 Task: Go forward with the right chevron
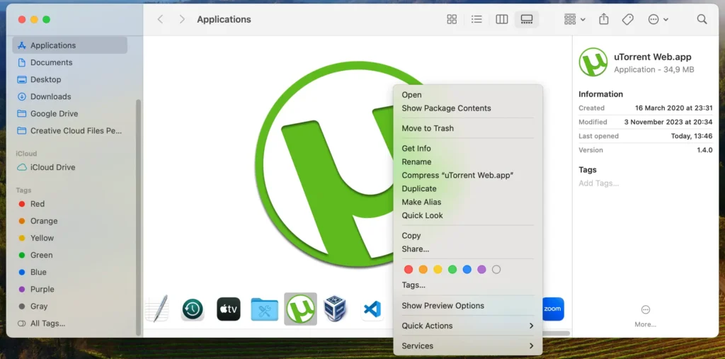click(182, 19)
